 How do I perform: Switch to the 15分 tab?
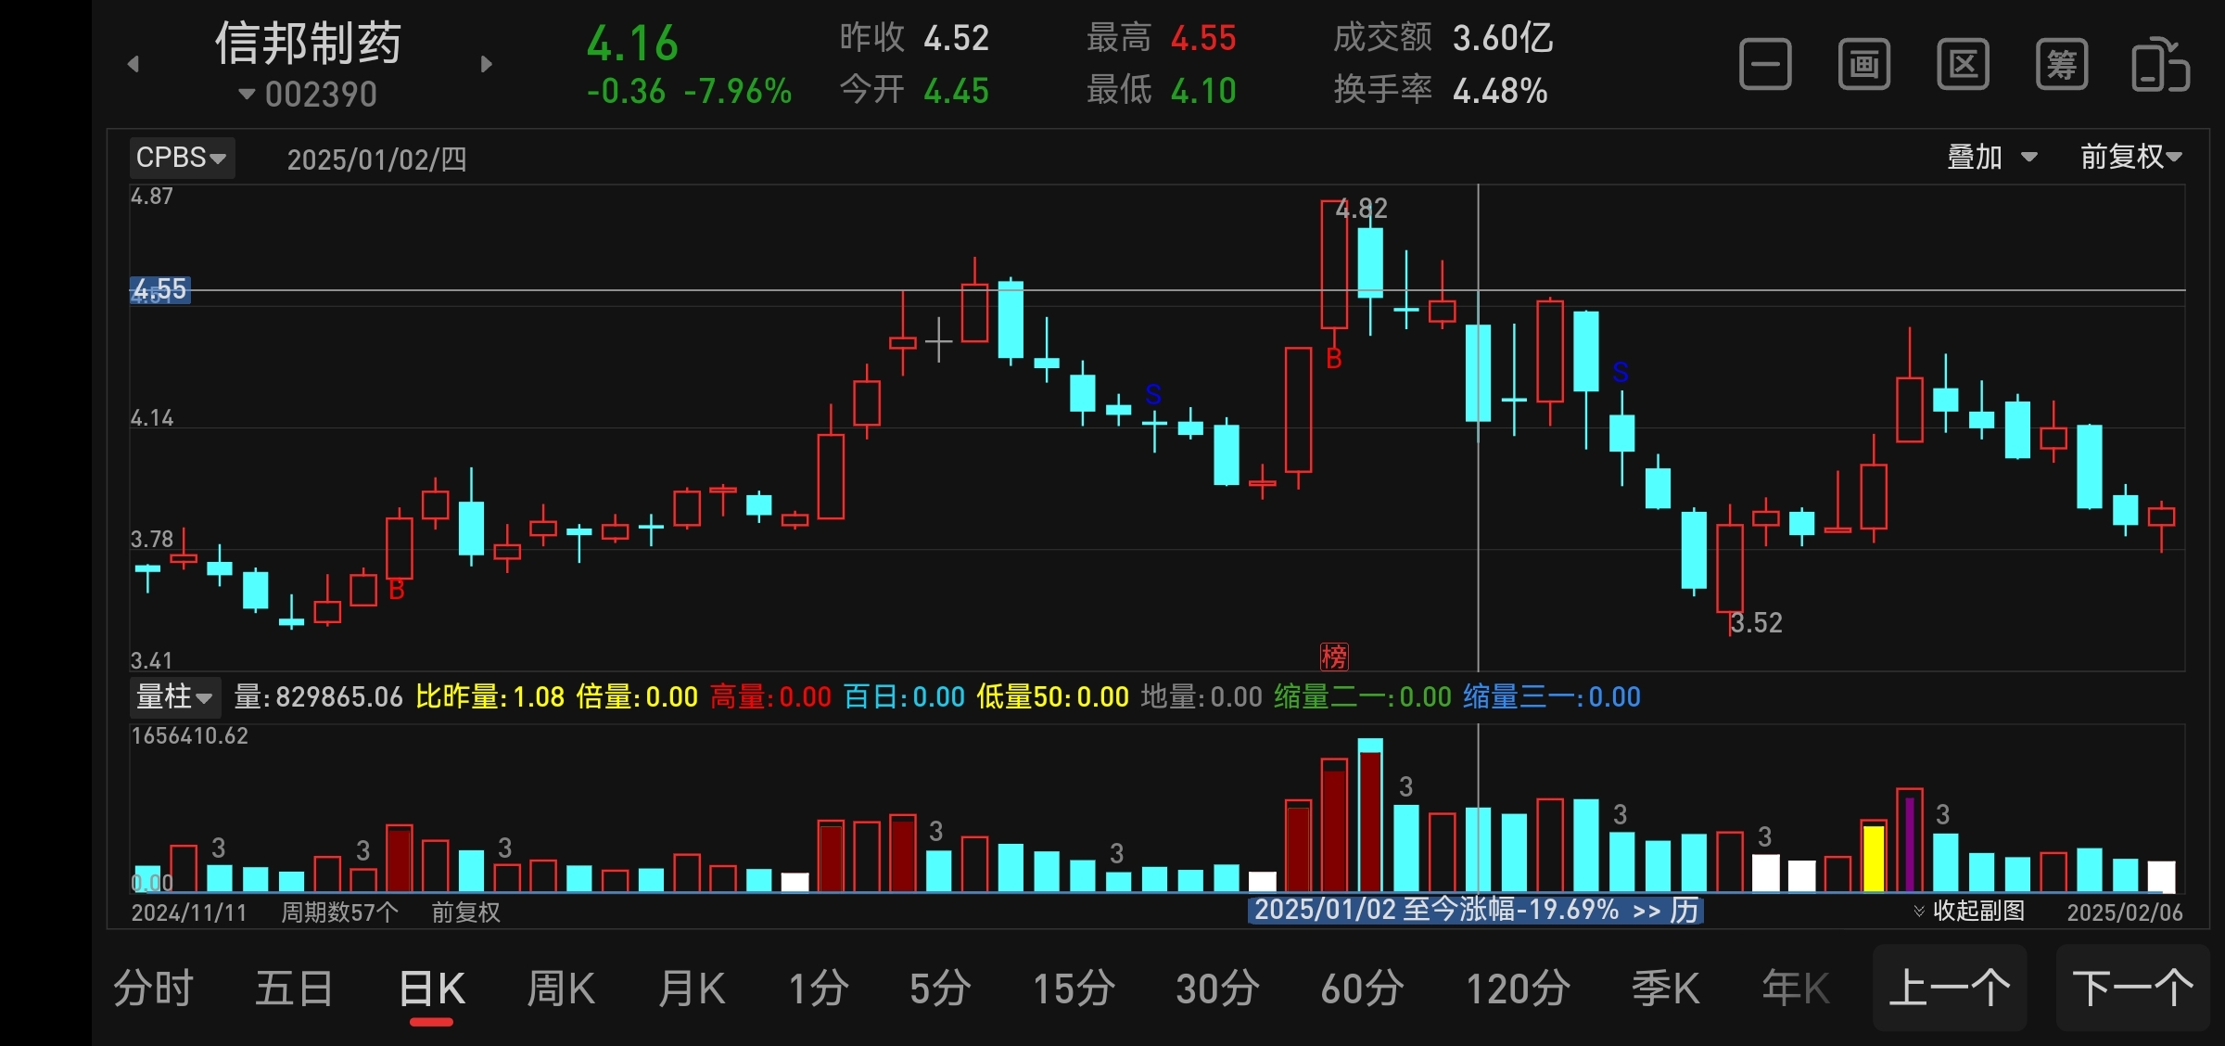[1074, 989]
